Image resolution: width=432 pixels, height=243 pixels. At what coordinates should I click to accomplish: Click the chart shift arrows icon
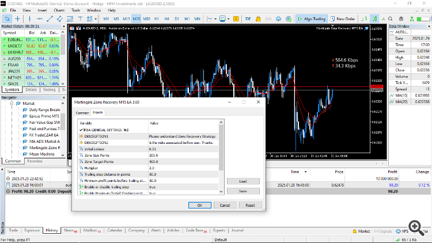[x=364, y=19]
